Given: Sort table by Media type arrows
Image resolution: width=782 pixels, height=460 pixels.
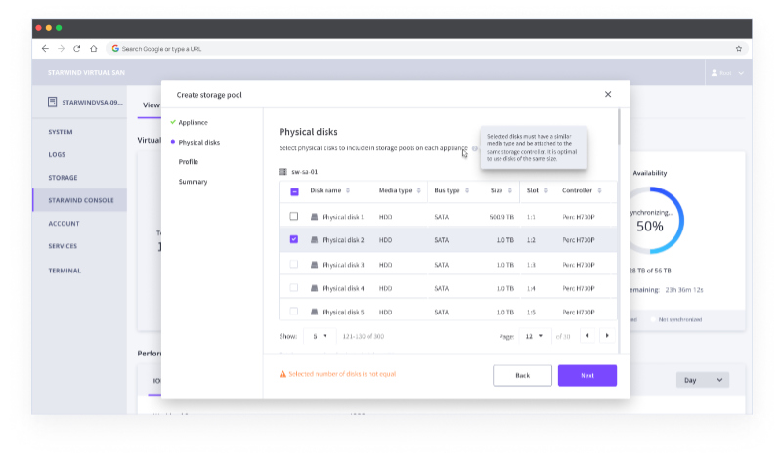Looking at the screenshot, I should pyautogui.click(x=419, y=190).
